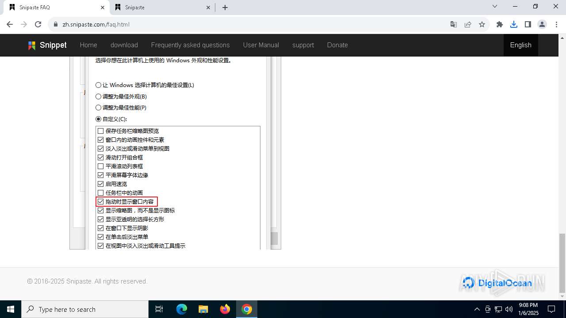Expand the tab search chevron

495,7
